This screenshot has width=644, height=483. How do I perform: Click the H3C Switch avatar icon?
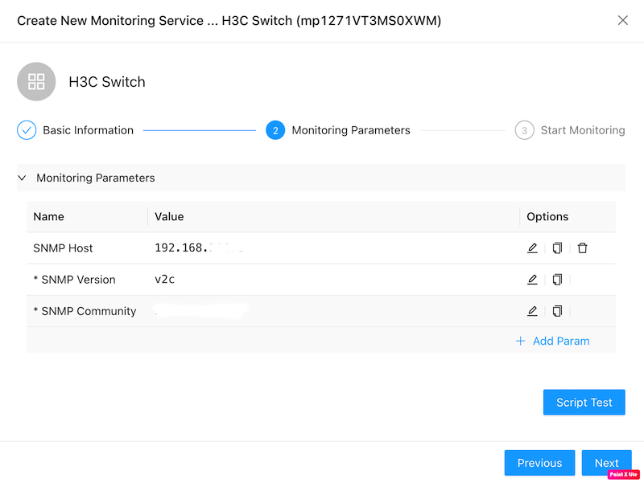pos(36,81)
